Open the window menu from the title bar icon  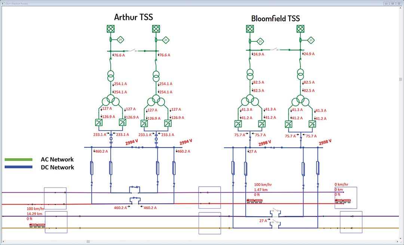tap(3, 3)
